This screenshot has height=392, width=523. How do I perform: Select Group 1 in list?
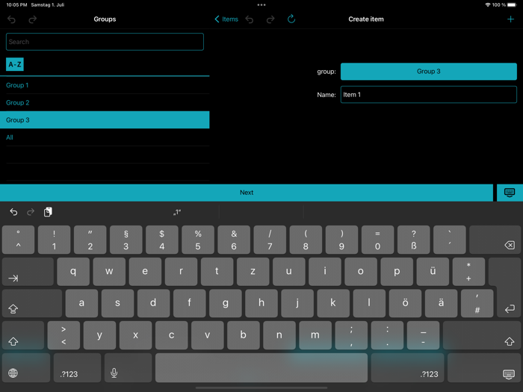pyautogui.click(x=105, y=85)
